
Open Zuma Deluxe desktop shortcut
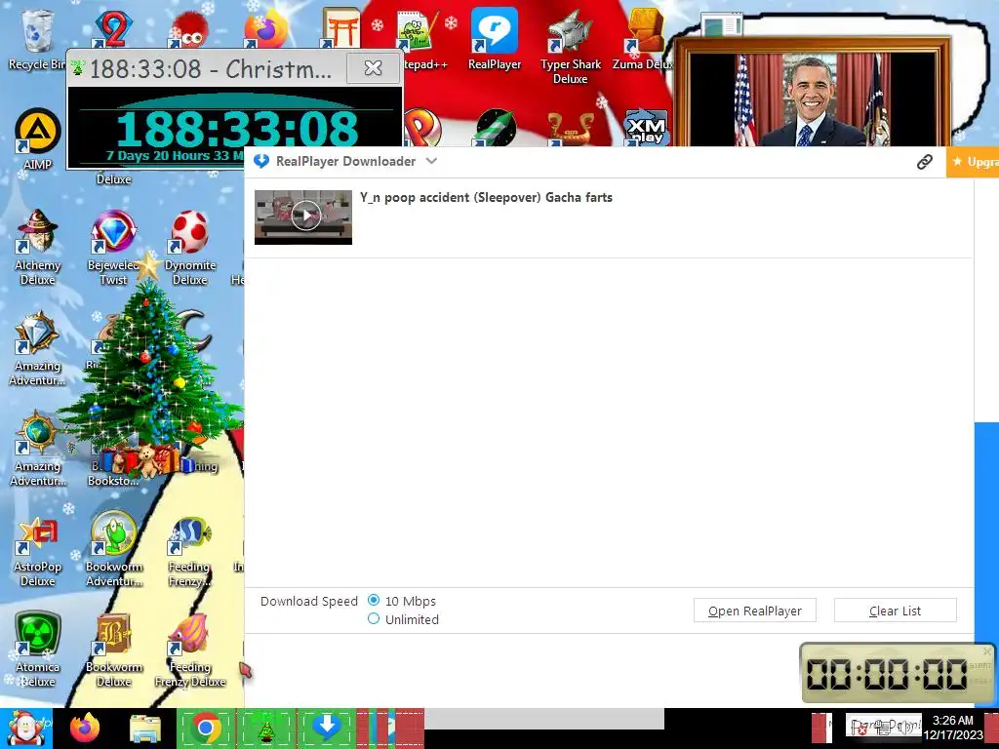pyautogui.click(x=644, y=39)
